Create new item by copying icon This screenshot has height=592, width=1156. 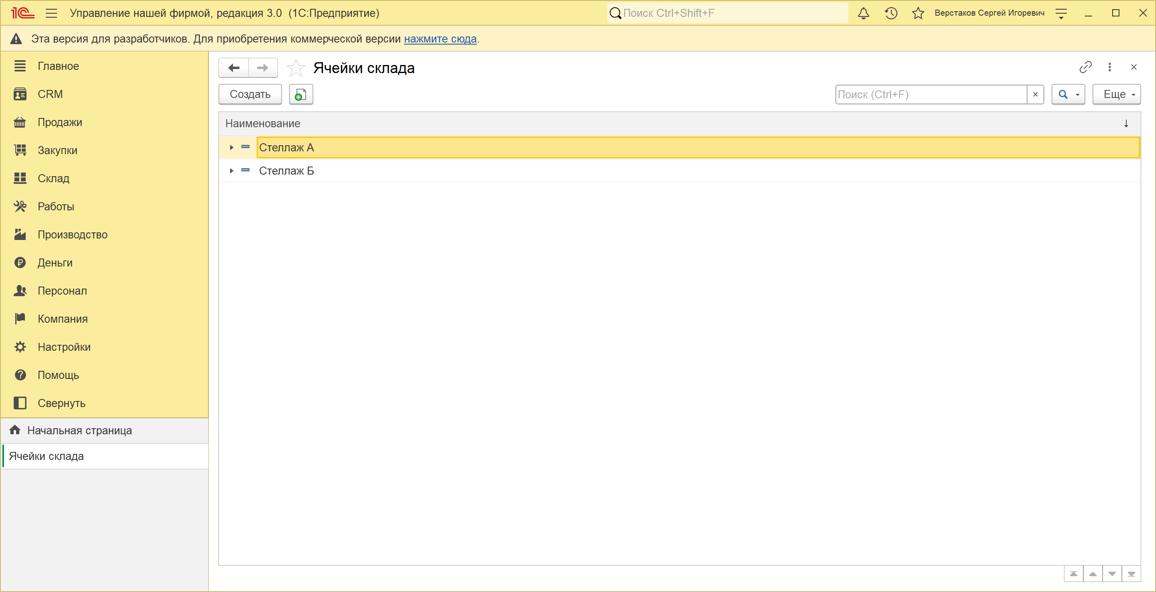click(301, 94)
